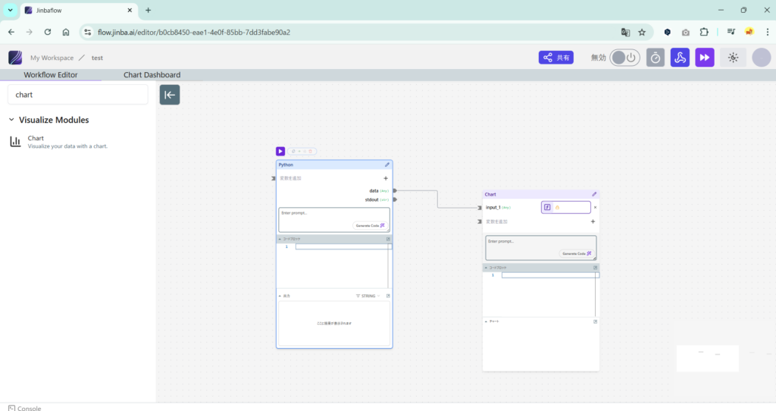The image size is (776, 411).
Task: Collapse the Visualize Modules section
Action: [12, 120]
